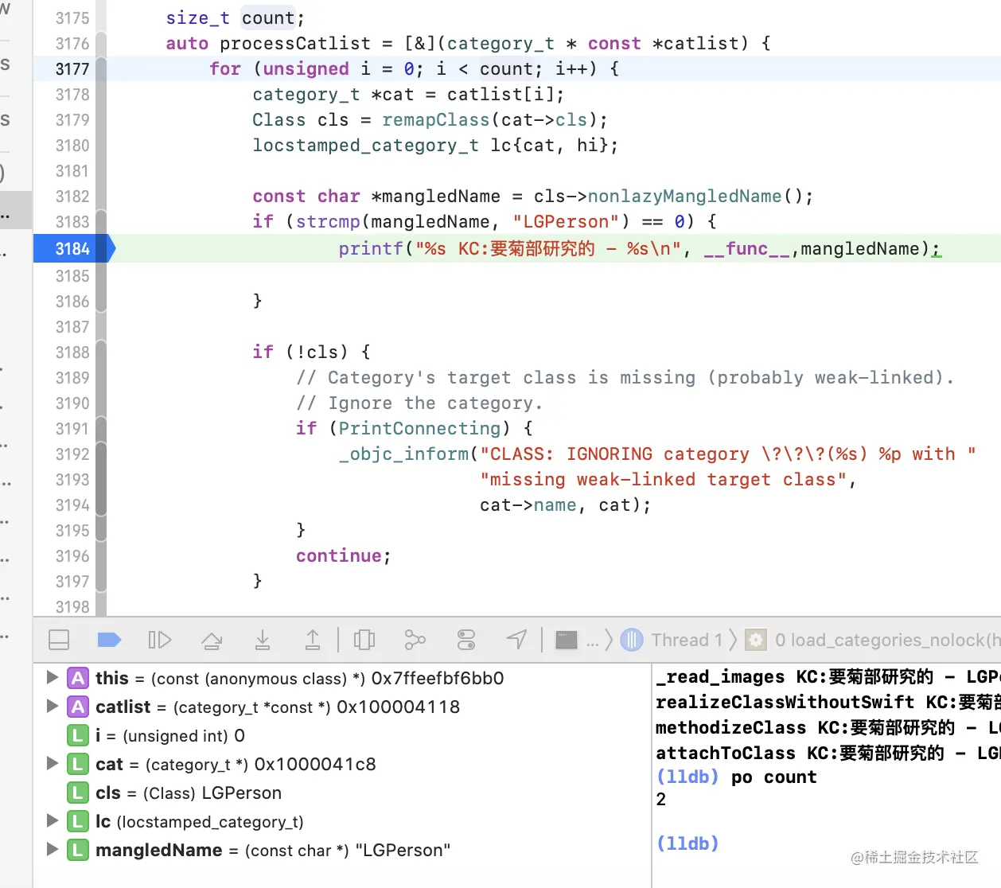Click the local variable icon next to lc
Image resolution: width=1001 pixels, height=888 pixels.
coord(77,821)
